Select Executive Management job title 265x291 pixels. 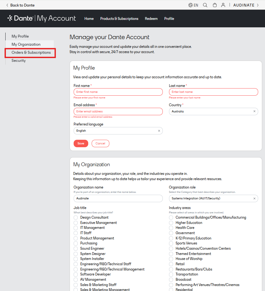click(x=75, y=222)
